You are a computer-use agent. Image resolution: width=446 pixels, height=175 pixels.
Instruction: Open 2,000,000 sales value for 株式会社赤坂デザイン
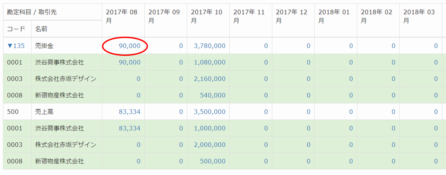pyautogui.click(x=210, y=144)
